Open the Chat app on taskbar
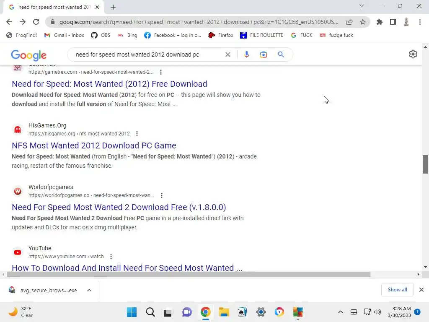The height and width of the screenshot is (322, 429). (x=187, y=312)
